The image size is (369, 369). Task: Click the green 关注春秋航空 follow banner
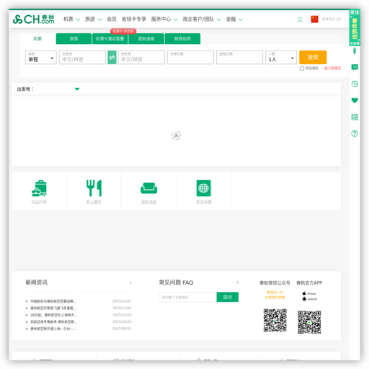click(x=355, y=27)
